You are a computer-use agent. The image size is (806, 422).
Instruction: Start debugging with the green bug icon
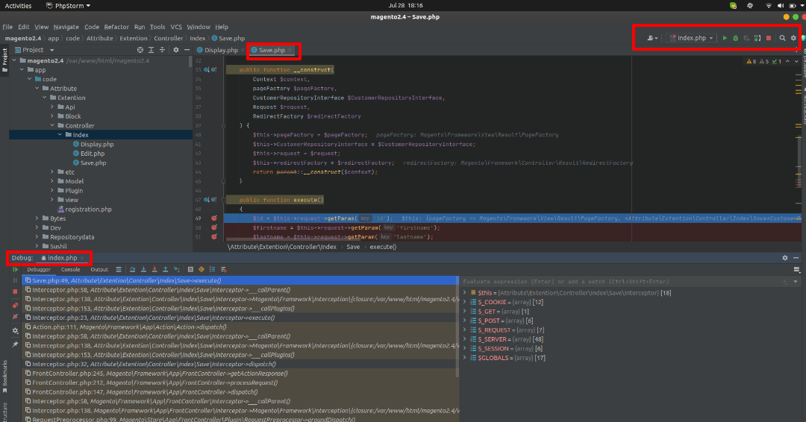736,38
